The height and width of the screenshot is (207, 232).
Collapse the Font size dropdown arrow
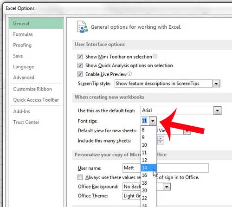(x=153, y=121)
